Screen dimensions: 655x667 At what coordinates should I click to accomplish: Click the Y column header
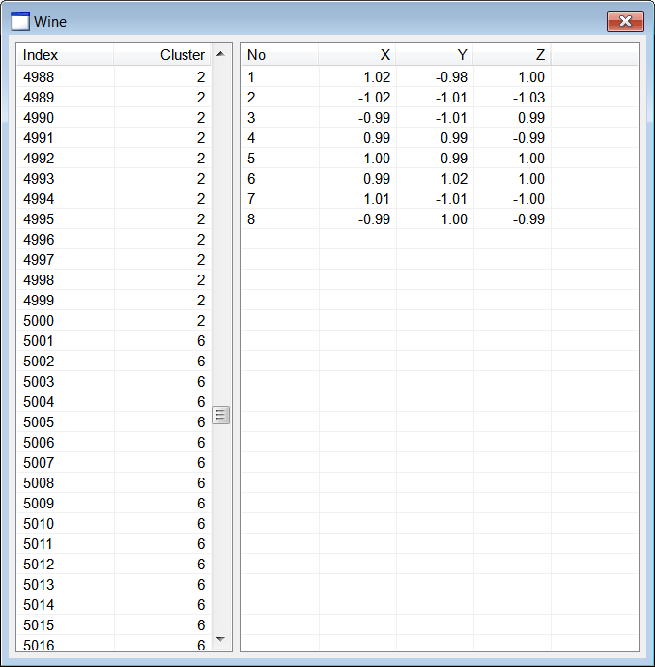click(435, 55)
